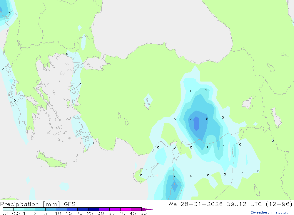Click the '45' legend scale label
Viewport: 294px width, 215px height.
click(x=133, y=213)
